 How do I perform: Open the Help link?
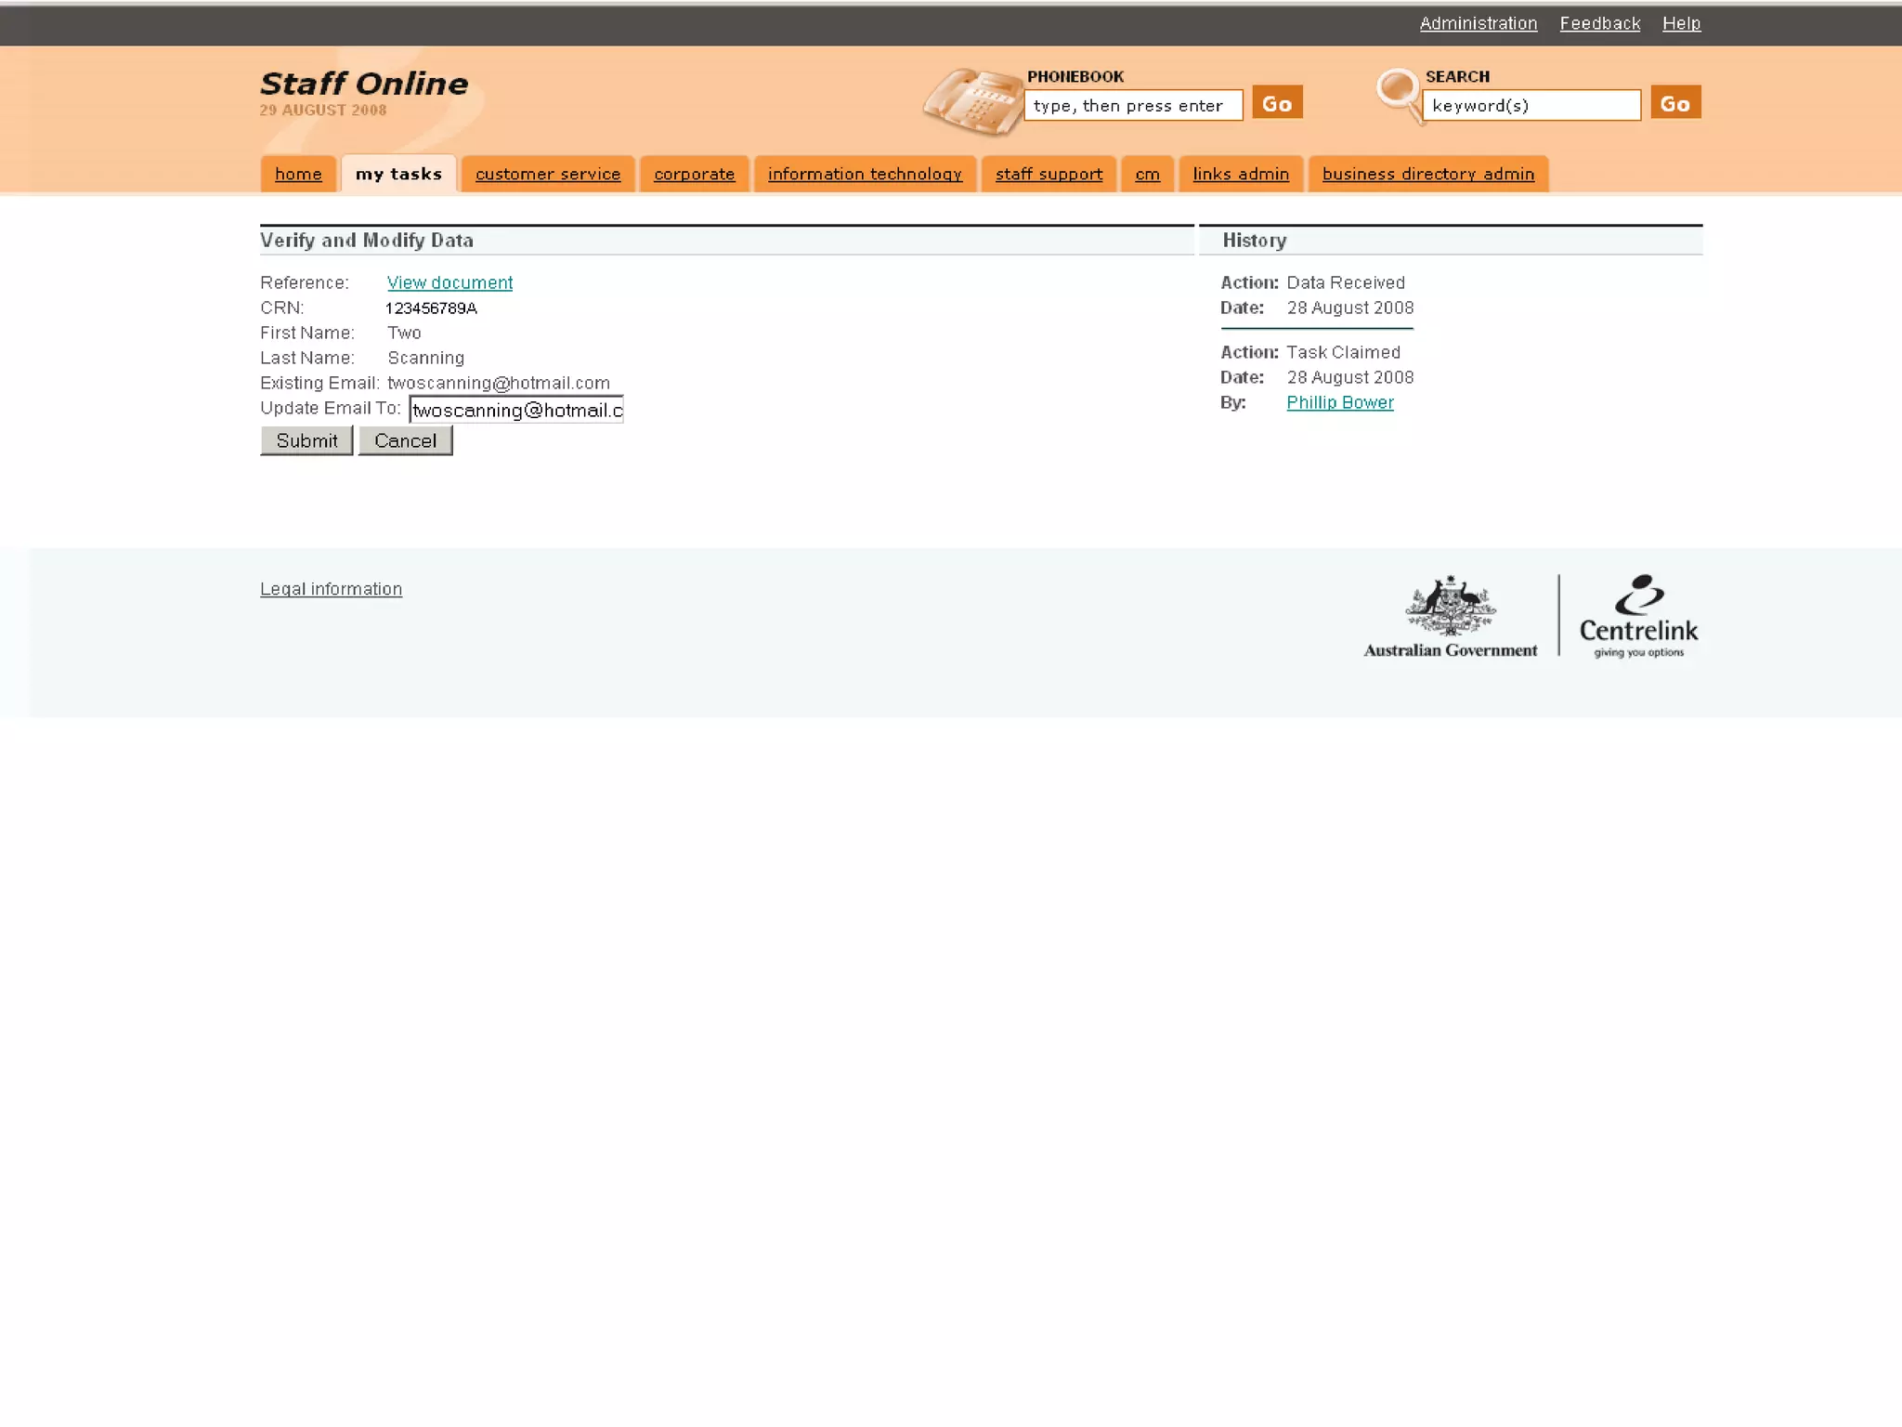(1682, 23)
